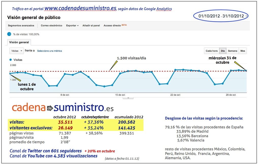Click Añadir al panel button
This screenshot has height=165, width=259.
point(91,26)
